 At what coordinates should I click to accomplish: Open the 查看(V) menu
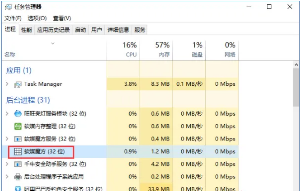point(62,18)
